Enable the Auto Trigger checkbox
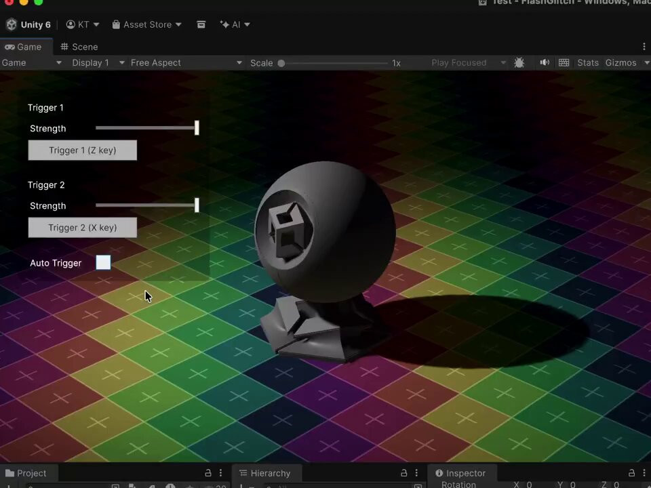Screen dimensions: 651x488 pos(103,262)
